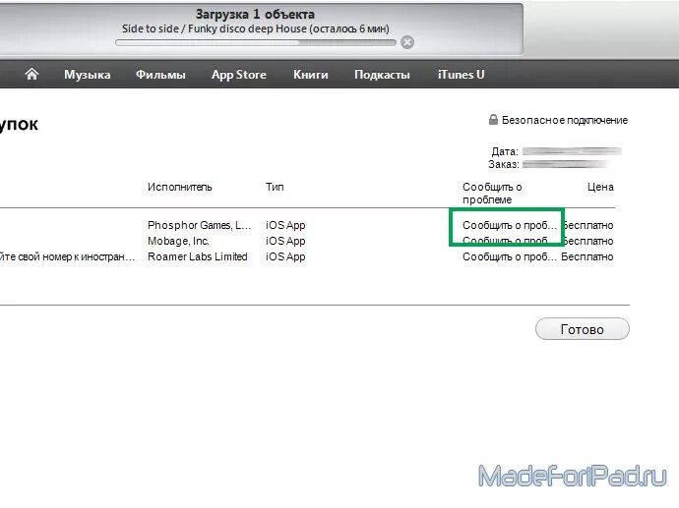Viewport: 679px width, 508px height.
Task: Switch to the App Store section
Action: tap(238, 75)
